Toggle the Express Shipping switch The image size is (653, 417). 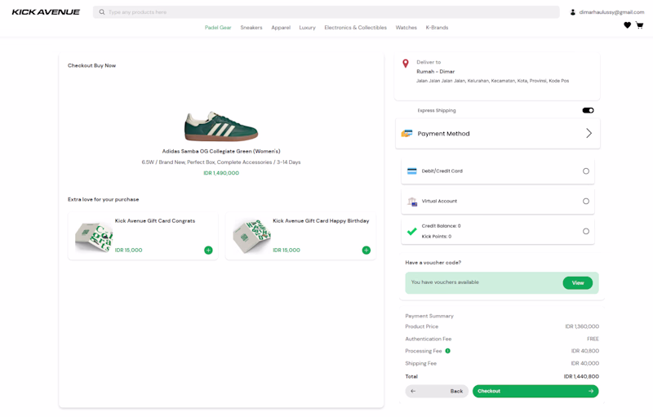coord(588,110)
